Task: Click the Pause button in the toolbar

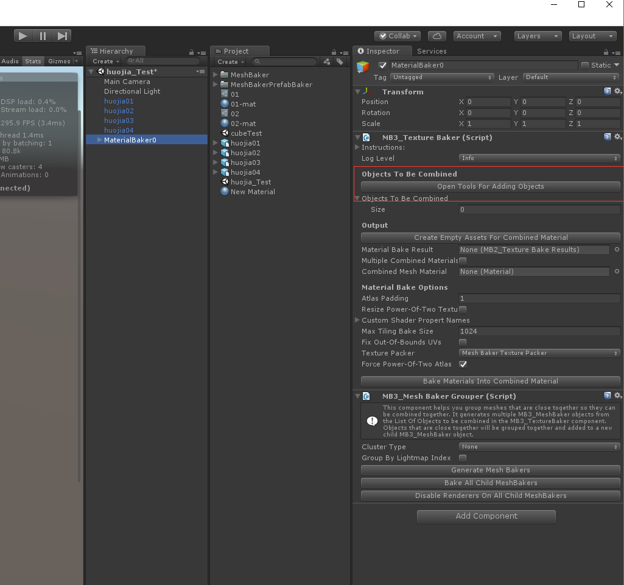Action: coord(43,35)
